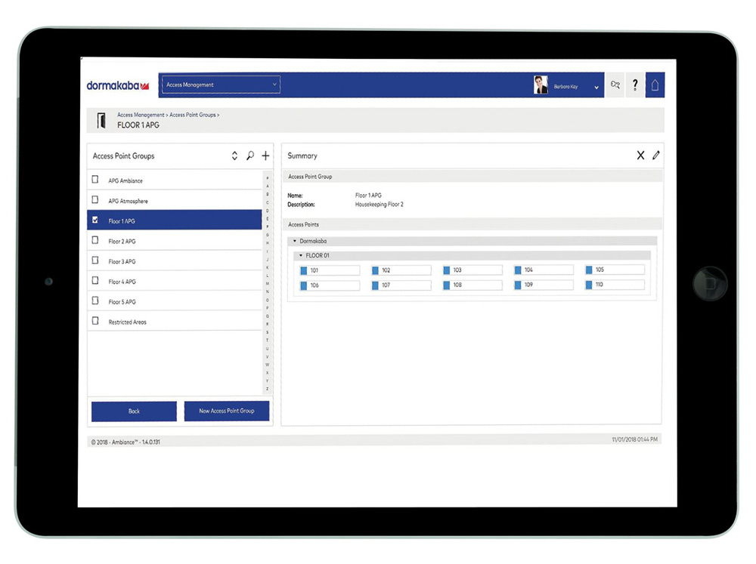Go to home via house icon
The image size is (756, 564).
point(655,85)
